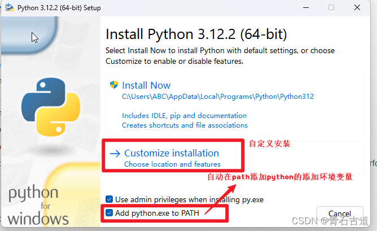Image resolution: width=377 pixels, height=231 pixels.
Task: Click the Python installer icon in title bar
Action: coord(10,7)
